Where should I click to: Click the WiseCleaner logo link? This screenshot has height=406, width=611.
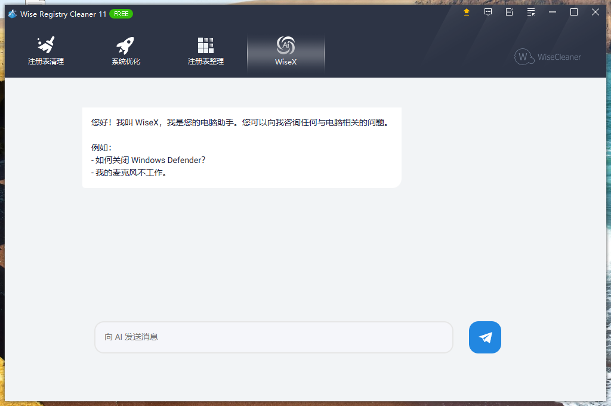(548, 57)
